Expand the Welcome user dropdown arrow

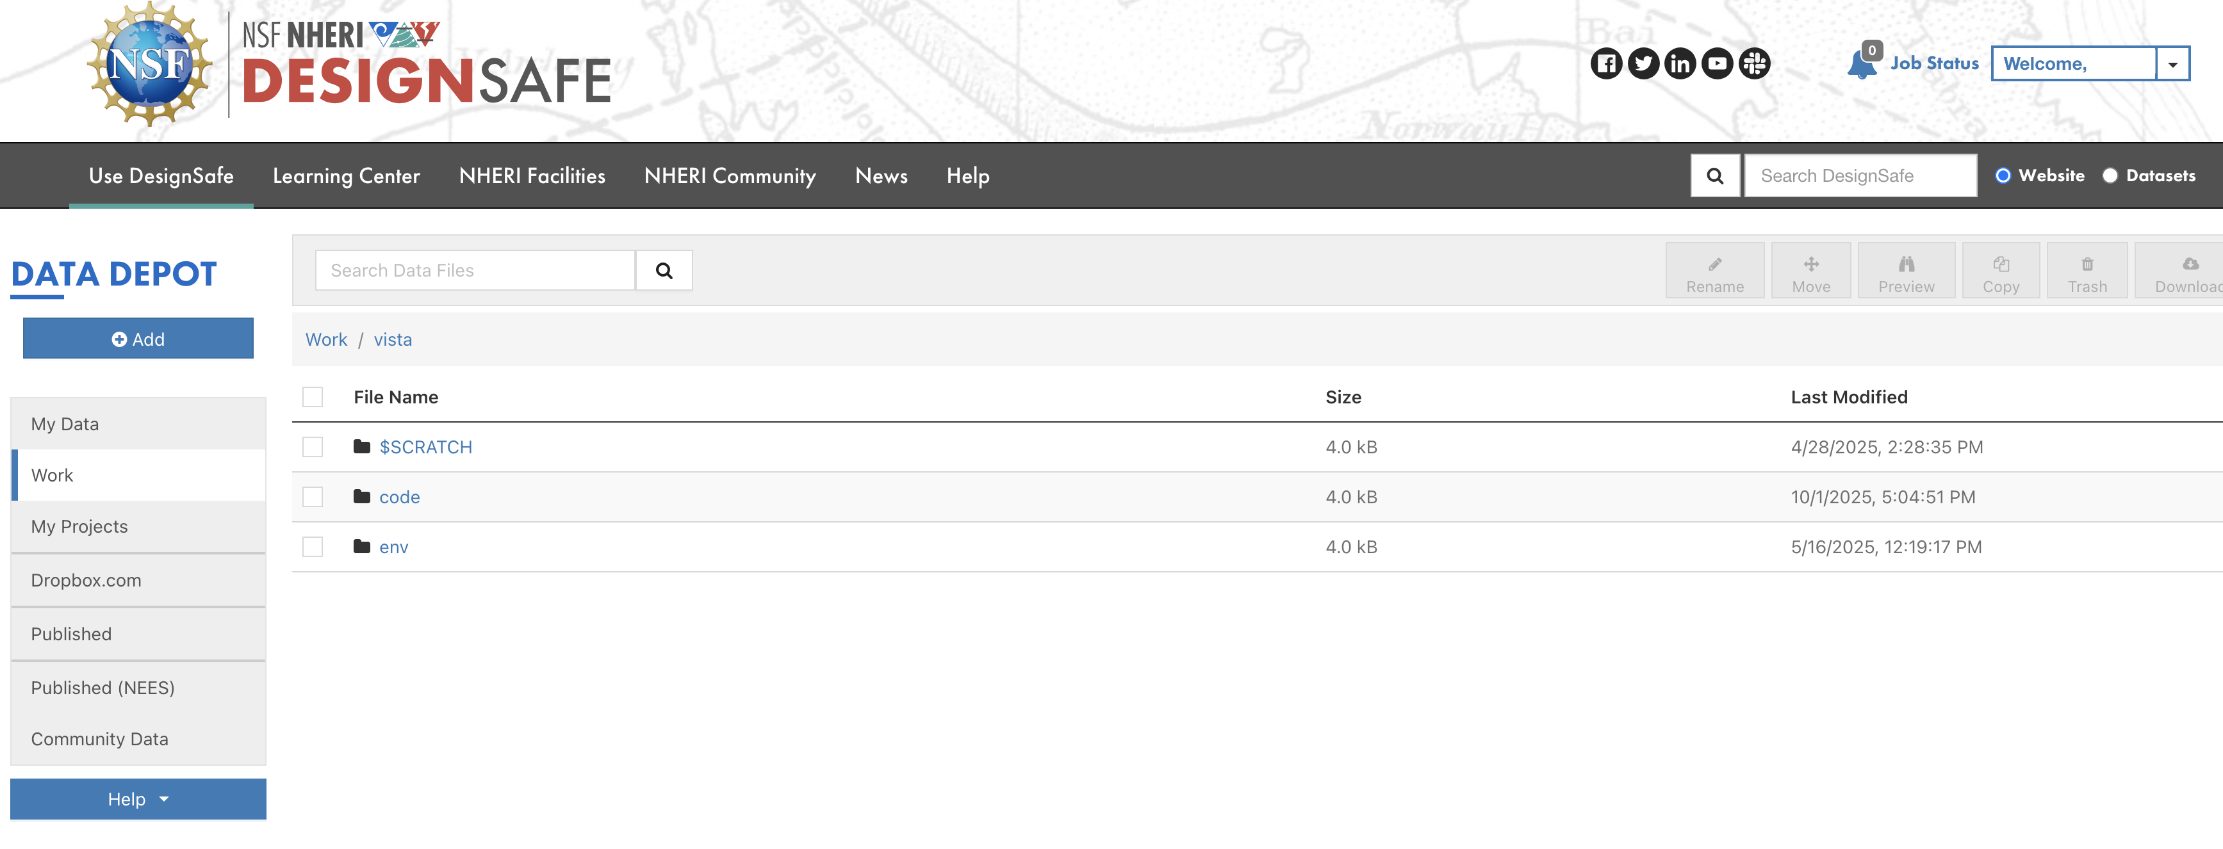point(2172,65)
